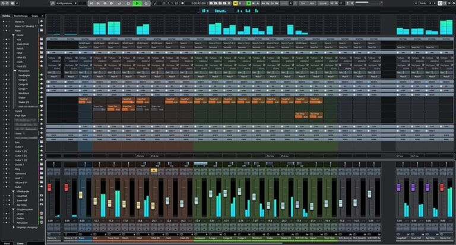The height and width of the screenshot is (245, 456).
Task: Click the yellow M mute-all button
Action: click(x=235, y=4)
